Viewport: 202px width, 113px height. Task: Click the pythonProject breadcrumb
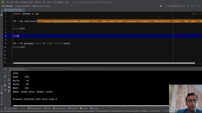click(x=7, y=6)
